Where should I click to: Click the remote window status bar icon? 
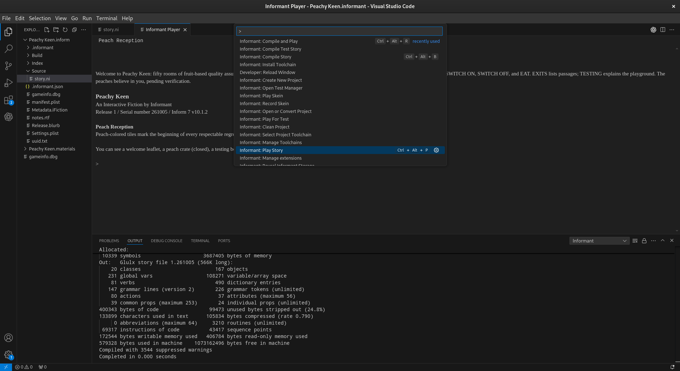(6, 367)
